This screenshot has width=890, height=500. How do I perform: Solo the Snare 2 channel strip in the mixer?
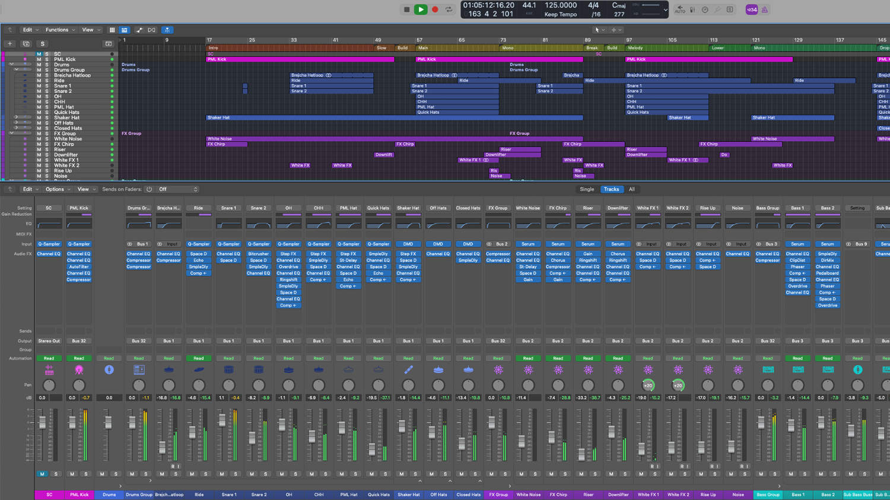pyautogui.click(x=265, y=474)
